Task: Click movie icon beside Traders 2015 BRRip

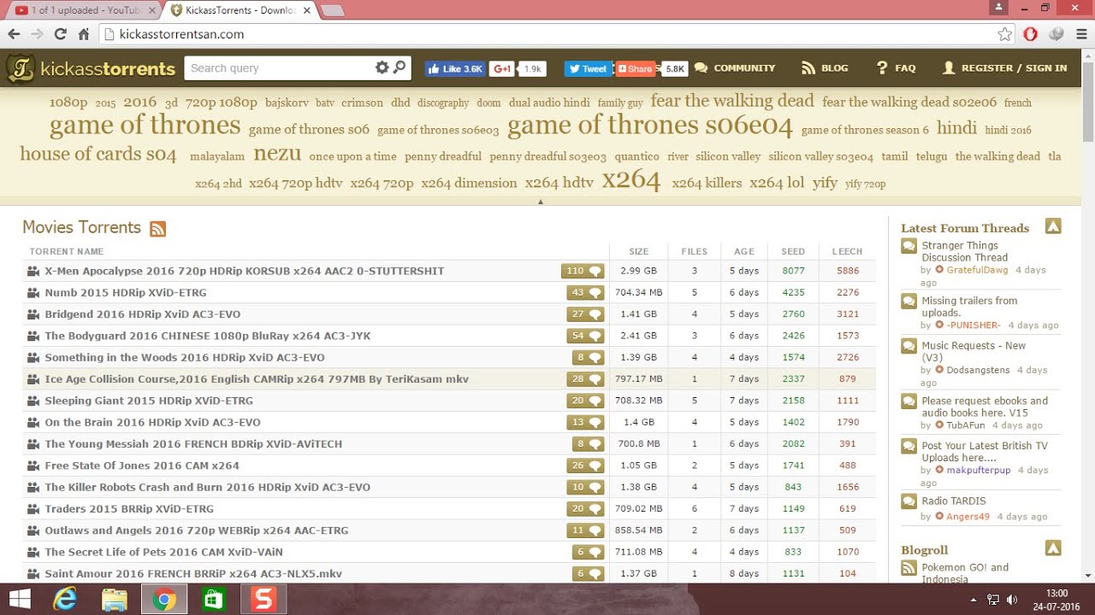Action: (x=33, y=508)
